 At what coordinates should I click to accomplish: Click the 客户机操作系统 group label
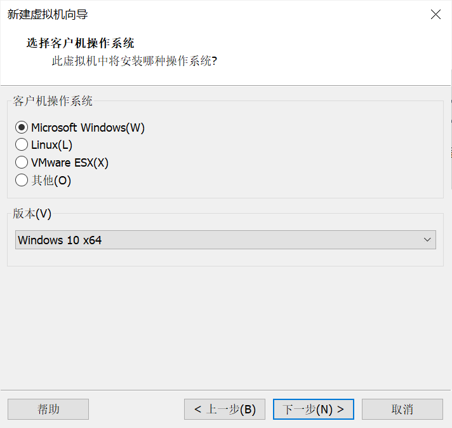pyautogui.click(x=53, y=100)
